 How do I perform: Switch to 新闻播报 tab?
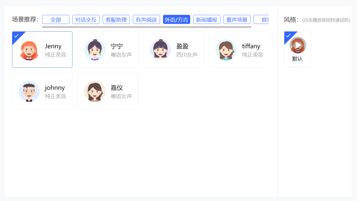[207, 20]
